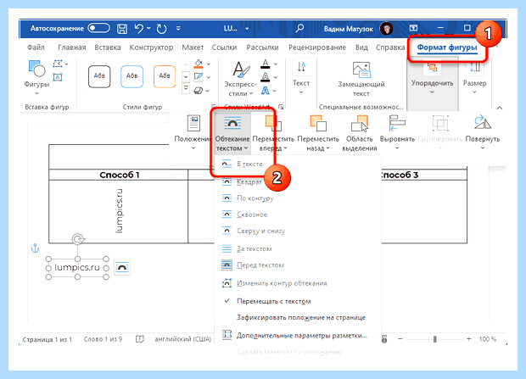Open the search magnifier in title bar
Viewport: 526px width, 379px height.
click(x=299, y=29)
